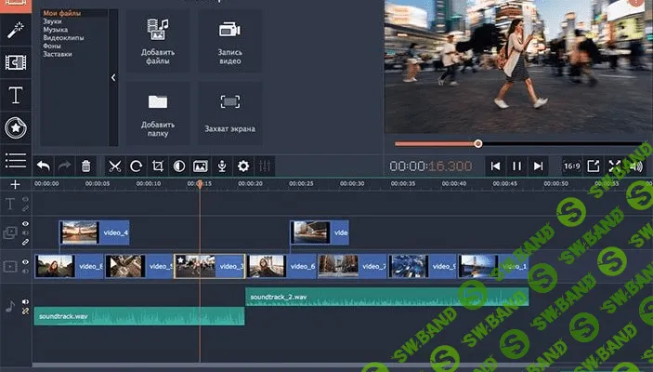This screenshot has width=653, height=372.
Task: Open the Filters magic wand tab
Action: [x=16, y=30]
